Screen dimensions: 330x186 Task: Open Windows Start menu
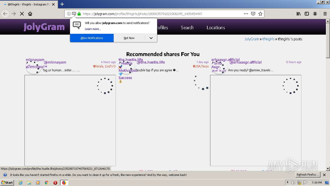pos(7,183)
